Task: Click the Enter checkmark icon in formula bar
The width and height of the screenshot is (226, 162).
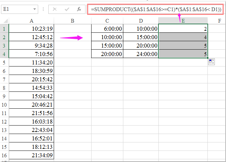Action: coord(67,9)
